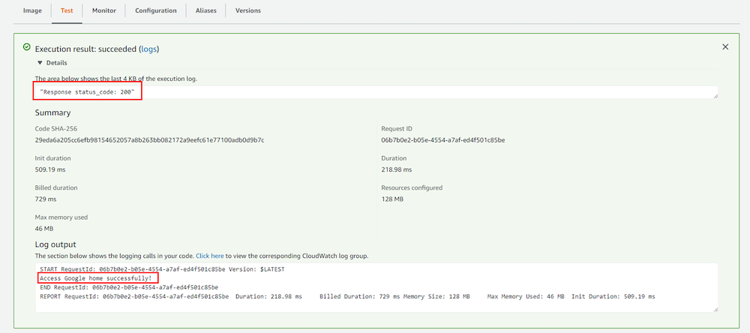
Task: Go to the Configuration tab
Action: pyautogui.click(x=156, y=11)
